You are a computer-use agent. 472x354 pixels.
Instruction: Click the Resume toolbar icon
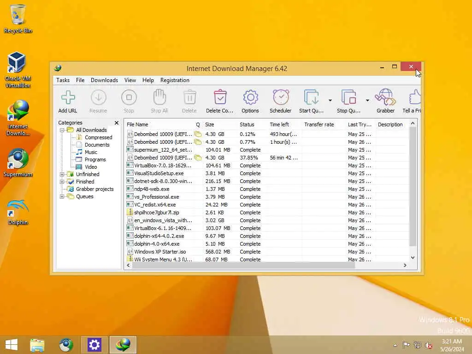pyautogui.click(x=99, y=98)
